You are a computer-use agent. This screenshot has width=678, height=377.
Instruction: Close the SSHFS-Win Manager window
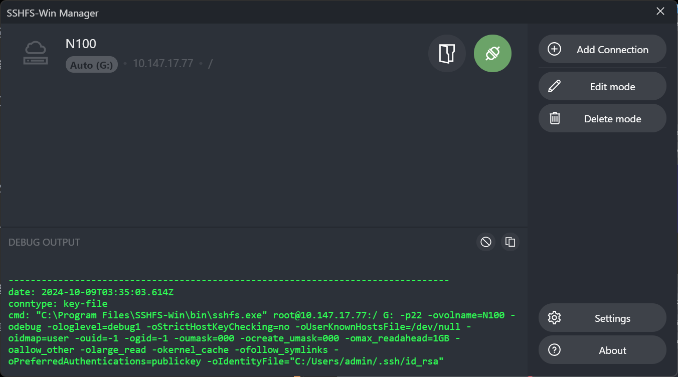[x=660, y=12]
